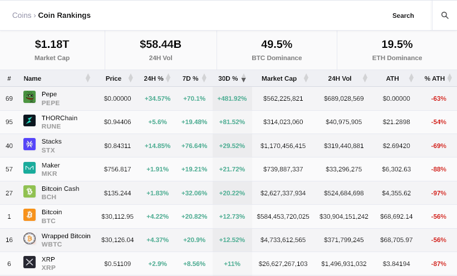Screen dimensions: 457x276
Task: Go to Coins breadcrumb link
Action: click(x=22, y=15)
